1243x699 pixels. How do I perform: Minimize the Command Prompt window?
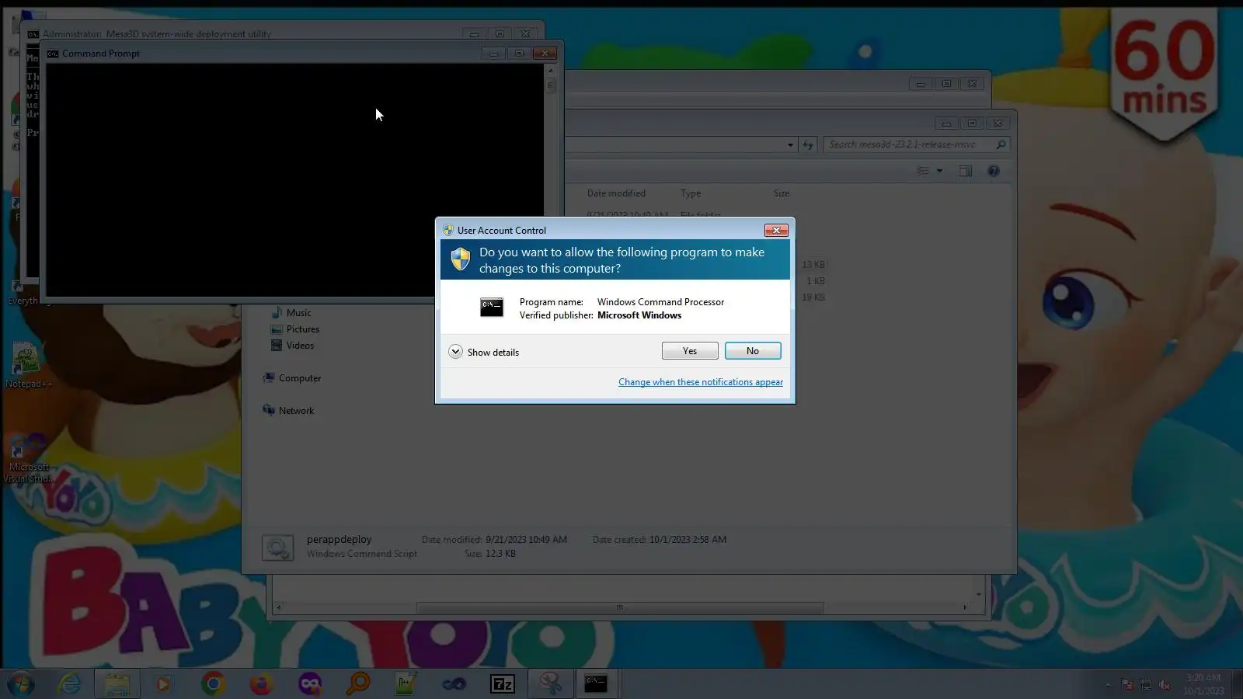(493, 54)
